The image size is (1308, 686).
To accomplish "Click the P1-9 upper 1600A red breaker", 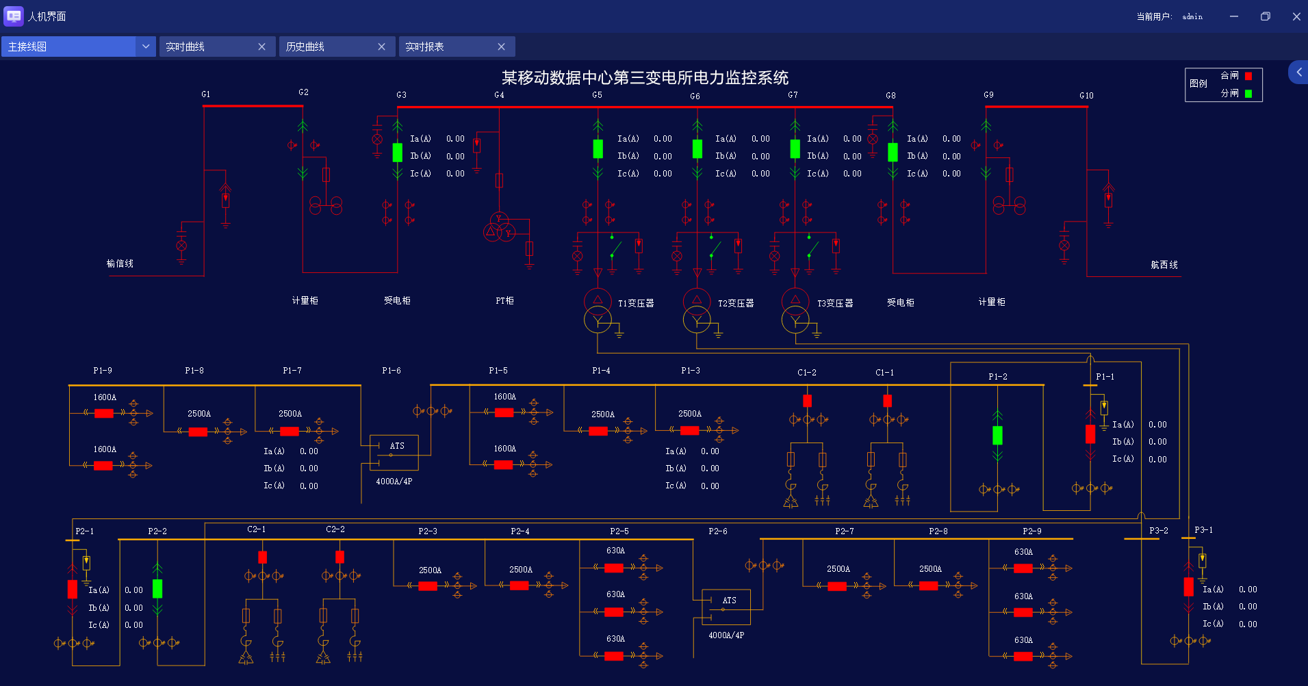I will tap(104, 413).
